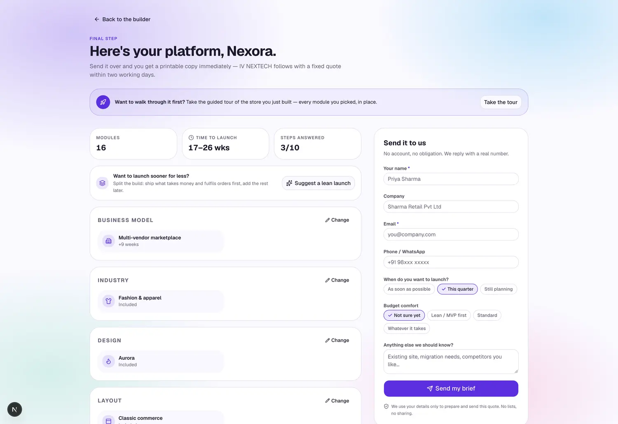This screenshot has height=424, width=618.
Task: Click the 'Aurora' design name
Action: pos(126,358)
